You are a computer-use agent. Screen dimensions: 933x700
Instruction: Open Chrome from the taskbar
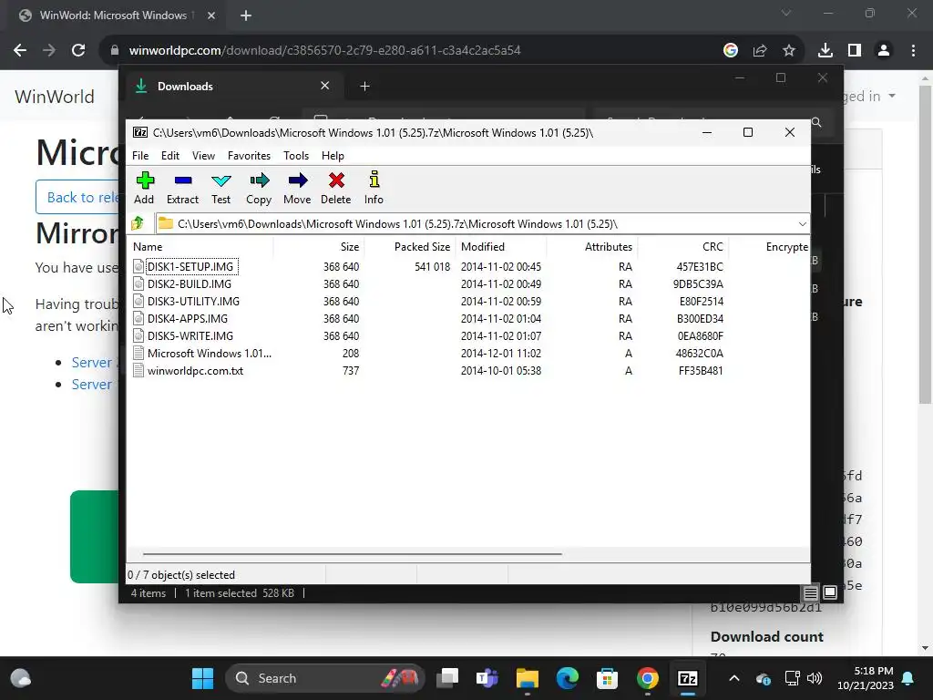coord(648,678)
